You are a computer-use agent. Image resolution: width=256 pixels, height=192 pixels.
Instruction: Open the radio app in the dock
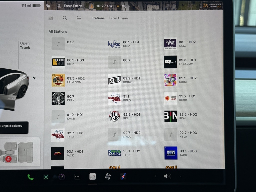(x=93, y=176)
